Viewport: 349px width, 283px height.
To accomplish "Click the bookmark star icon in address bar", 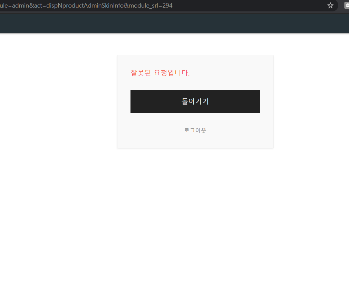I will [330, 6].
